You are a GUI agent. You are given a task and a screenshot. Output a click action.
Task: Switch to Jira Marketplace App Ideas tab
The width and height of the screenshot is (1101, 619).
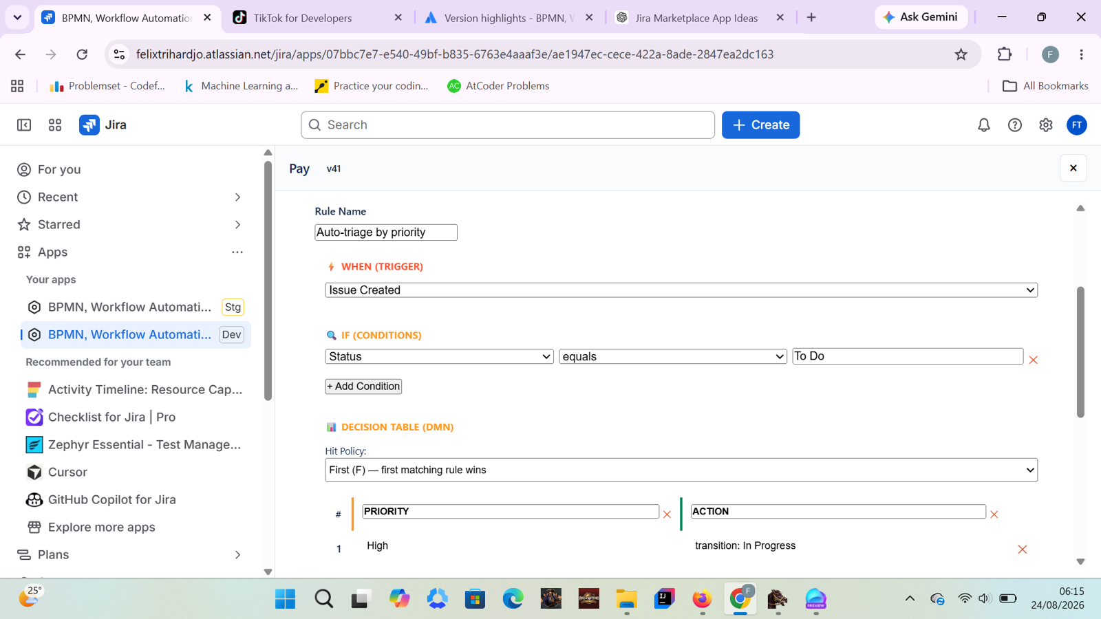[x=698, y=18]
